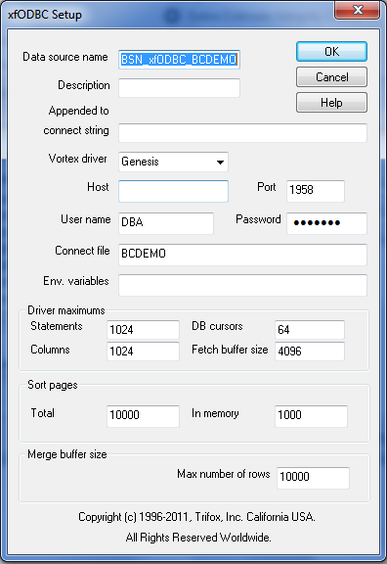Open the Vortex driver dropdown

173,162
